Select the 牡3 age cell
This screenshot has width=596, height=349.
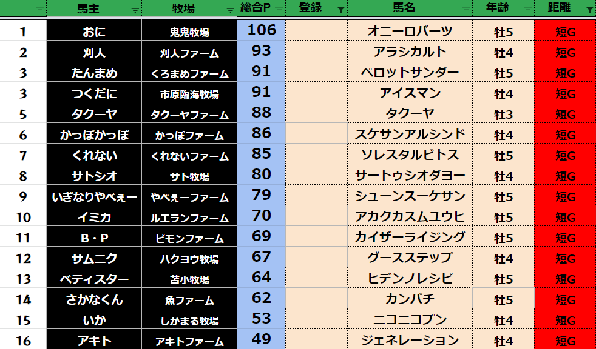pyautogui.click(x=503, y=115)
